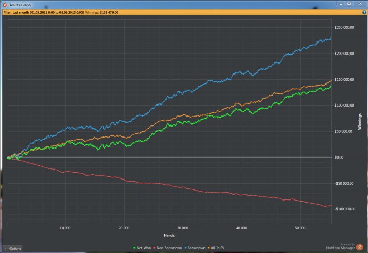
Task: Click the $100 000,00 axis label
Action: 344,105
